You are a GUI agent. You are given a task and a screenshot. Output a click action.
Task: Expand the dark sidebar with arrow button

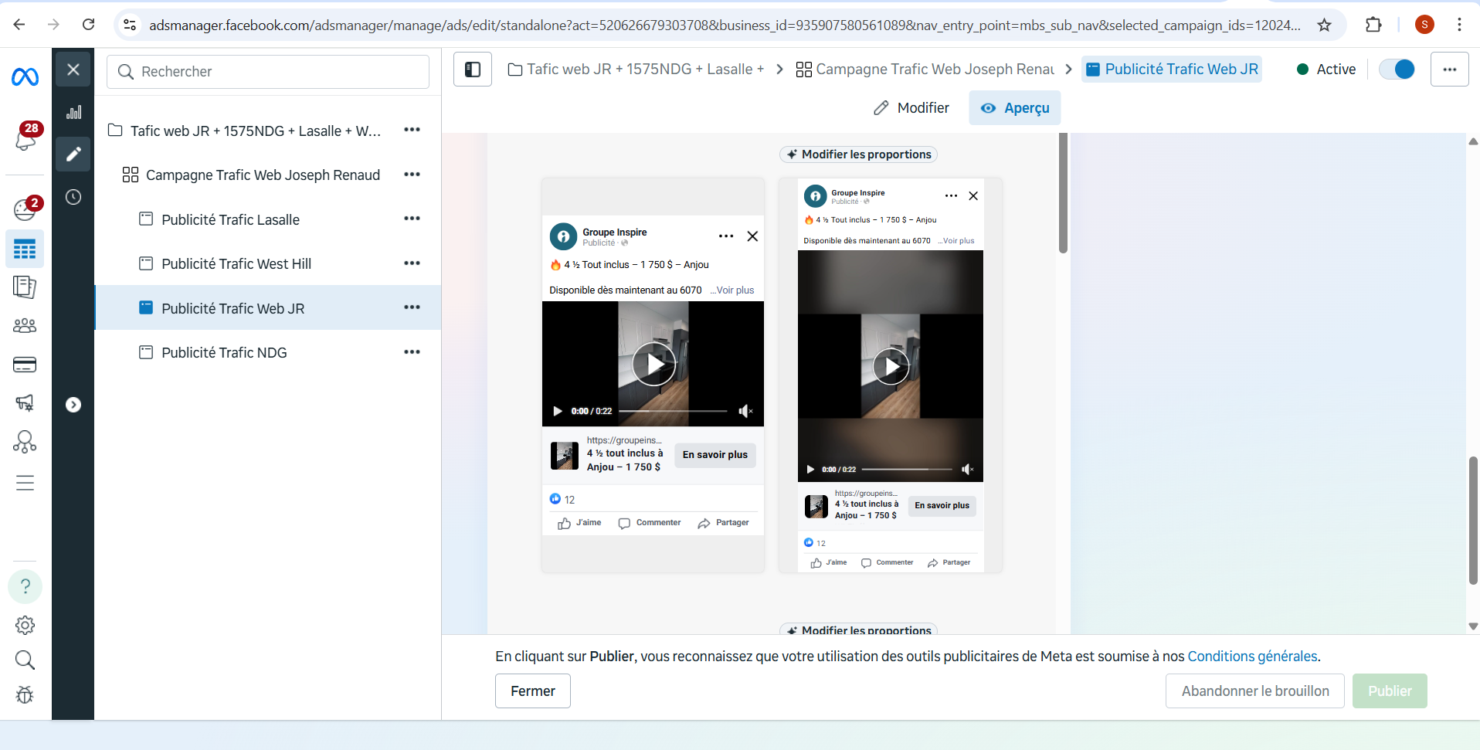pos(73,405)
